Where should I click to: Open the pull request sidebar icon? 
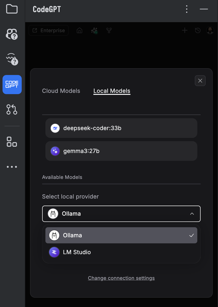[12, 109]
